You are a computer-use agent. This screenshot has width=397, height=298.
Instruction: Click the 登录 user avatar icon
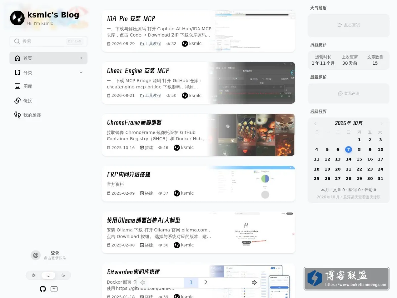coord(36,255)
